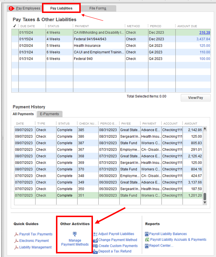216x257 pixels.
Task: Switch to the E-Payments history tab
Action: 50,114
